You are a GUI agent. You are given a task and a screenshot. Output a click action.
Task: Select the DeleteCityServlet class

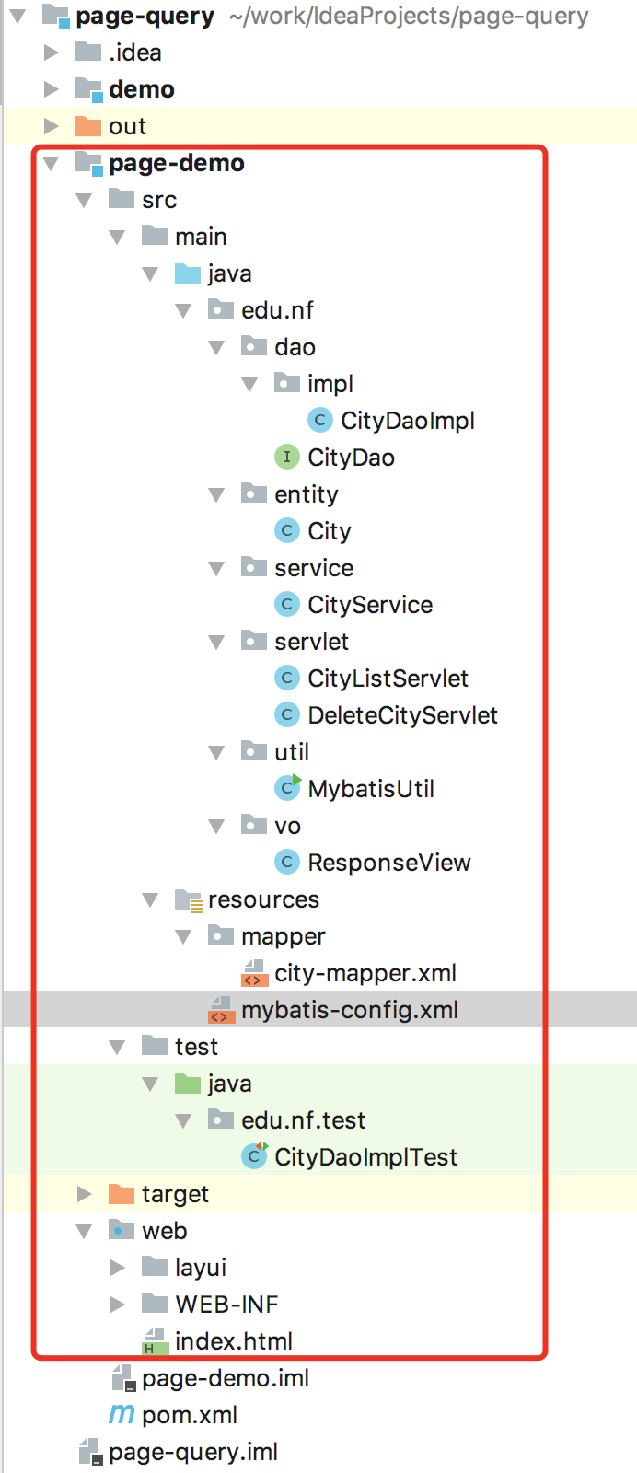402,715
